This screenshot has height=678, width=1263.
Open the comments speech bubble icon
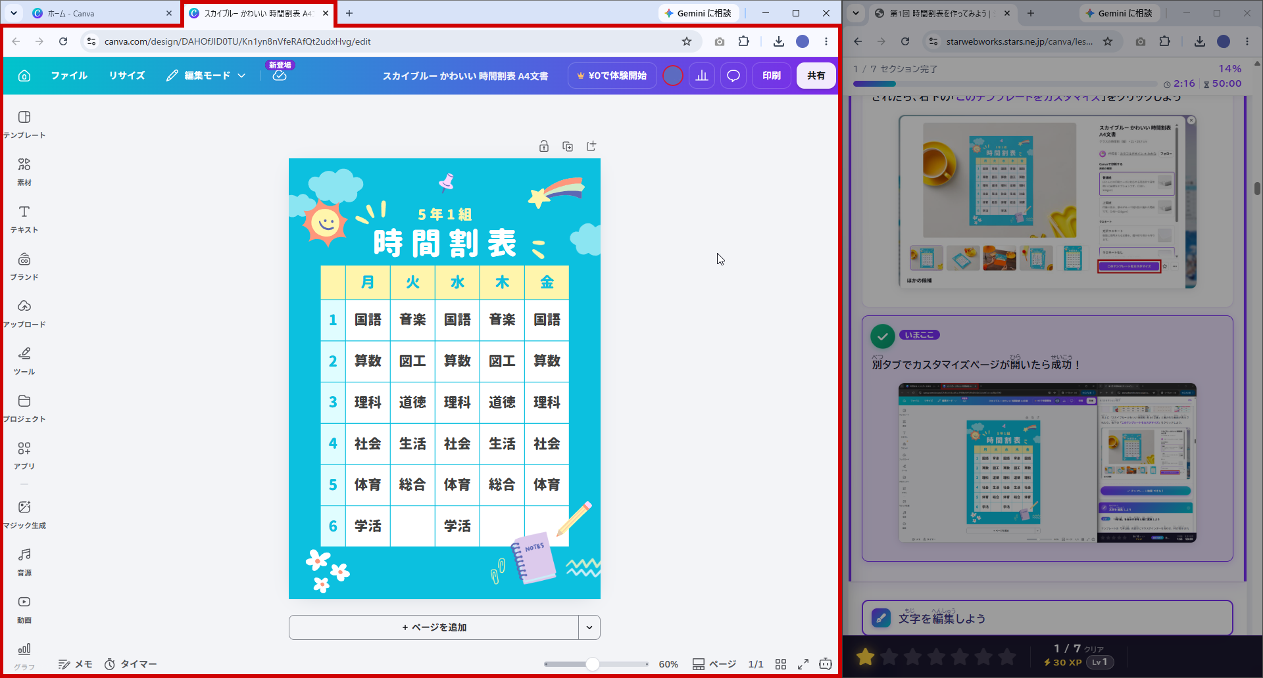coord(733,76)
